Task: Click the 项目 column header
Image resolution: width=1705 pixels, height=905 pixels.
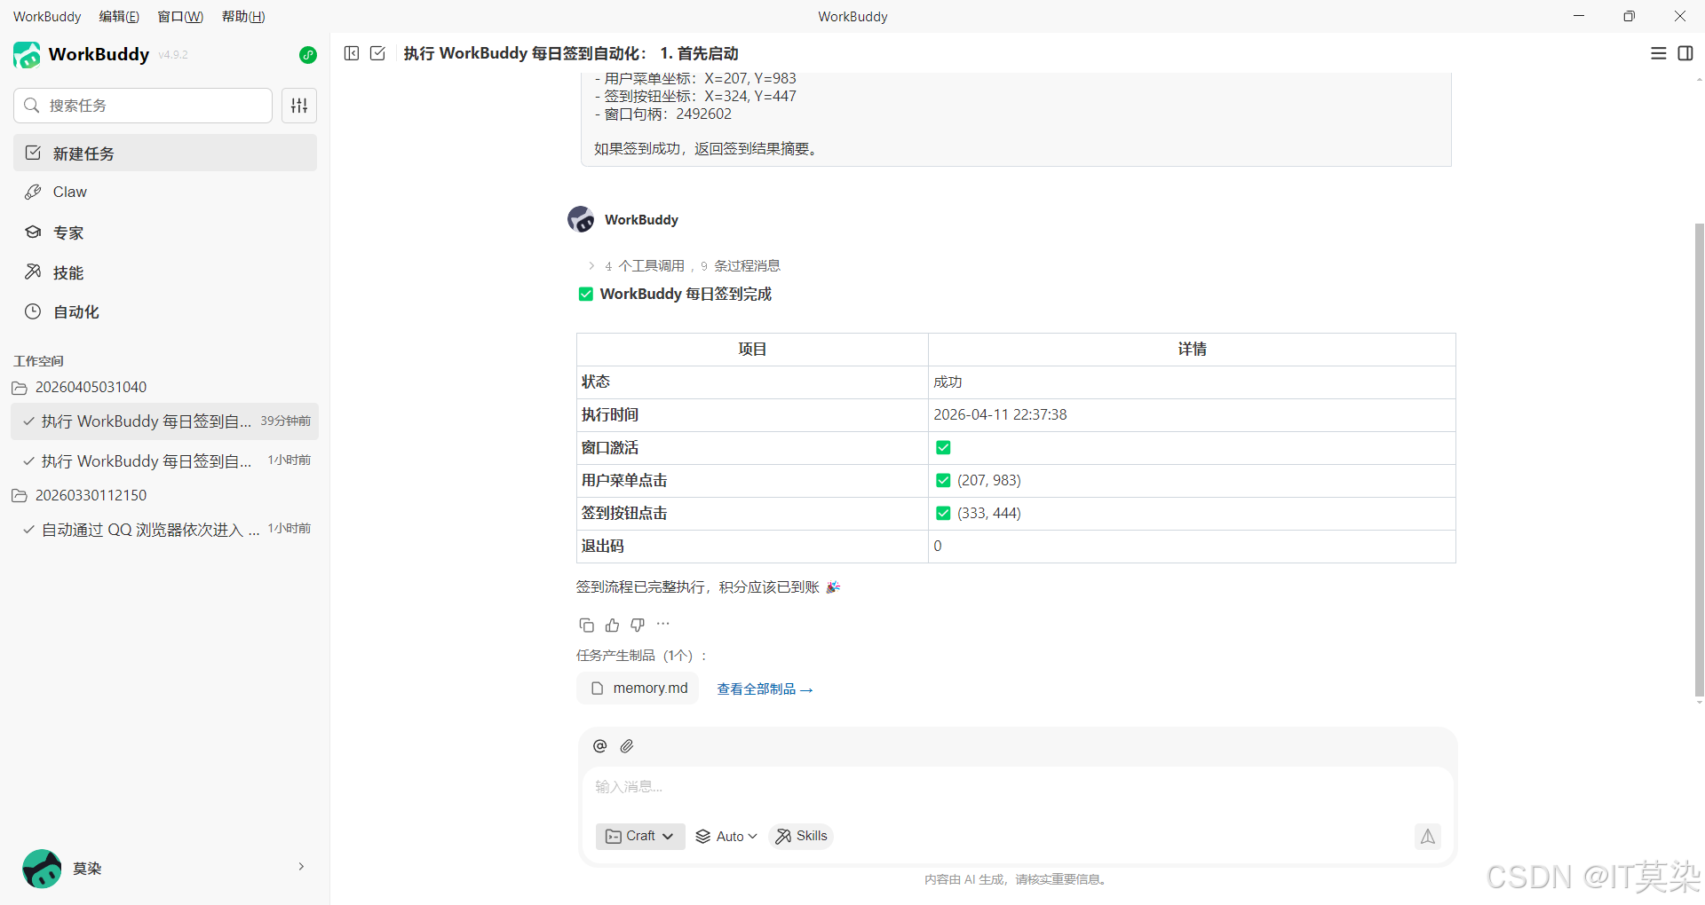Action: 752,350
